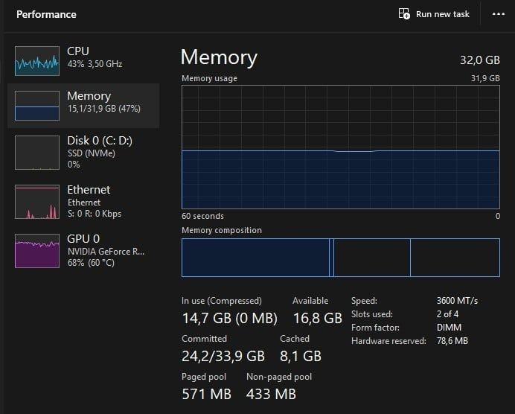Click the Slots used: label
The image size is (515, 414).
(372, 314)
